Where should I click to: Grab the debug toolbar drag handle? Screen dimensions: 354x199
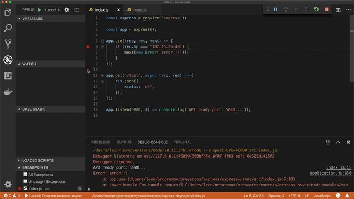268,9
